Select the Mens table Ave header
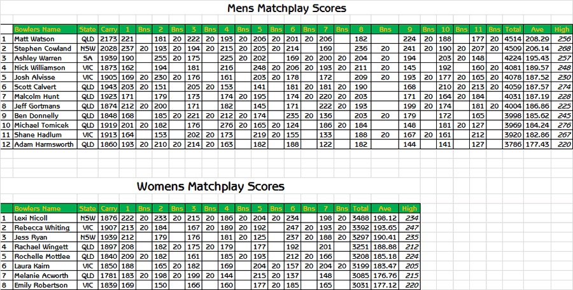The height and width of the screenshot is (290, 573). [537, 30]
